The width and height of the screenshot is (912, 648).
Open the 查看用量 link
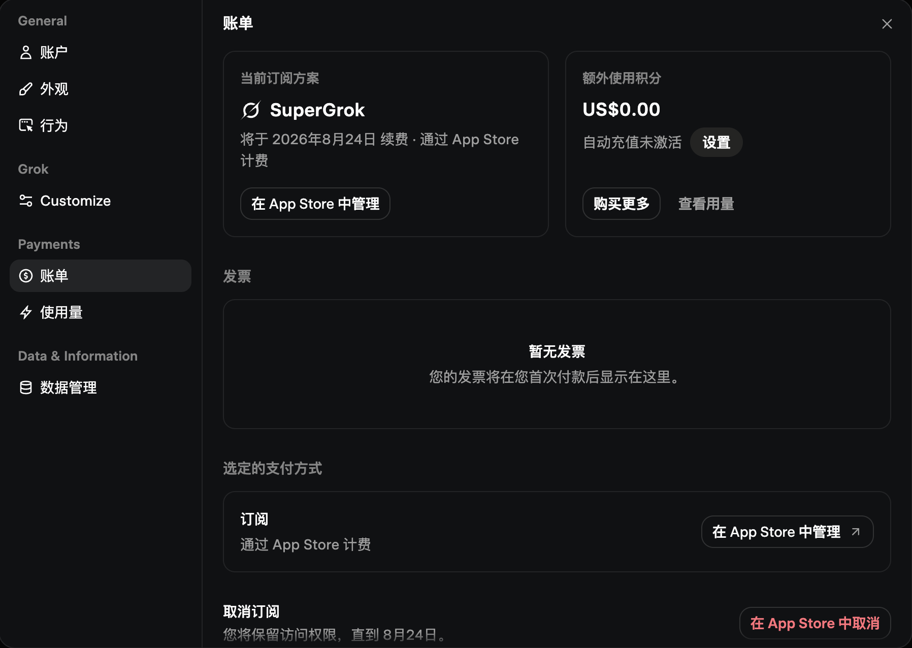coord(706,204)
